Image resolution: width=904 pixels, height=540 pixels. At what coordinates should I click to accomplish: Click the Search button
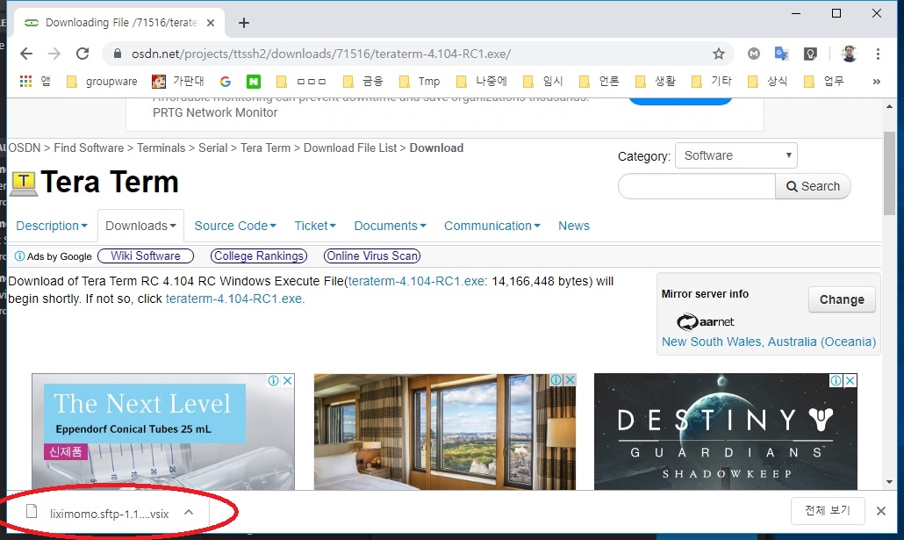813,186
